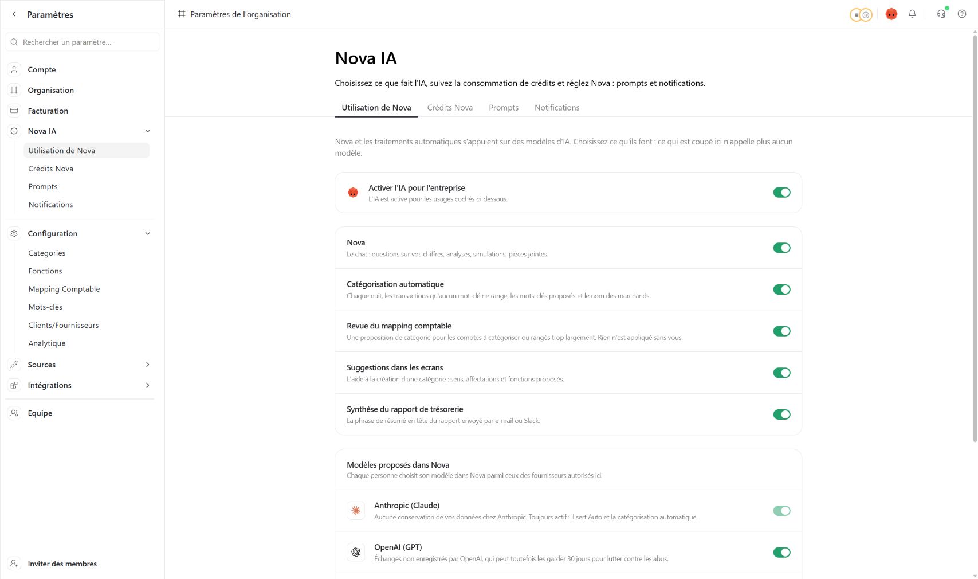Select the Utilisation de Nova tab
The width and height of the screenshot is (978, 579).
pyautogui.click(x=376, y=108)
